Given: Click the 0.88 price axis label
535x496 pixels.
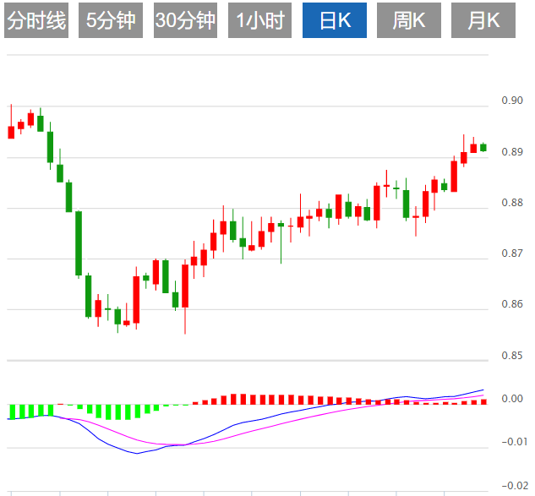Looking at the screenshot, I should click(512, 203).
